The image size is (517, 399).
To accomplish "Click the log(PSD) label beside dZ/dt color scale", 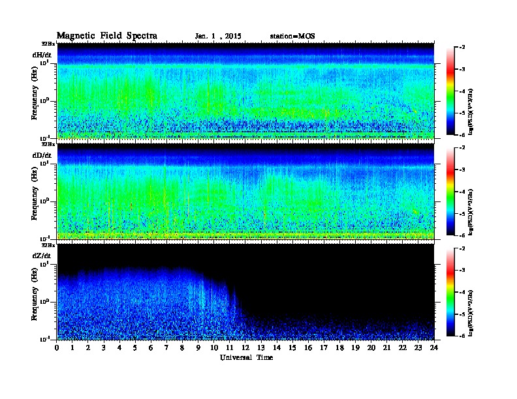I will point(471,313).
